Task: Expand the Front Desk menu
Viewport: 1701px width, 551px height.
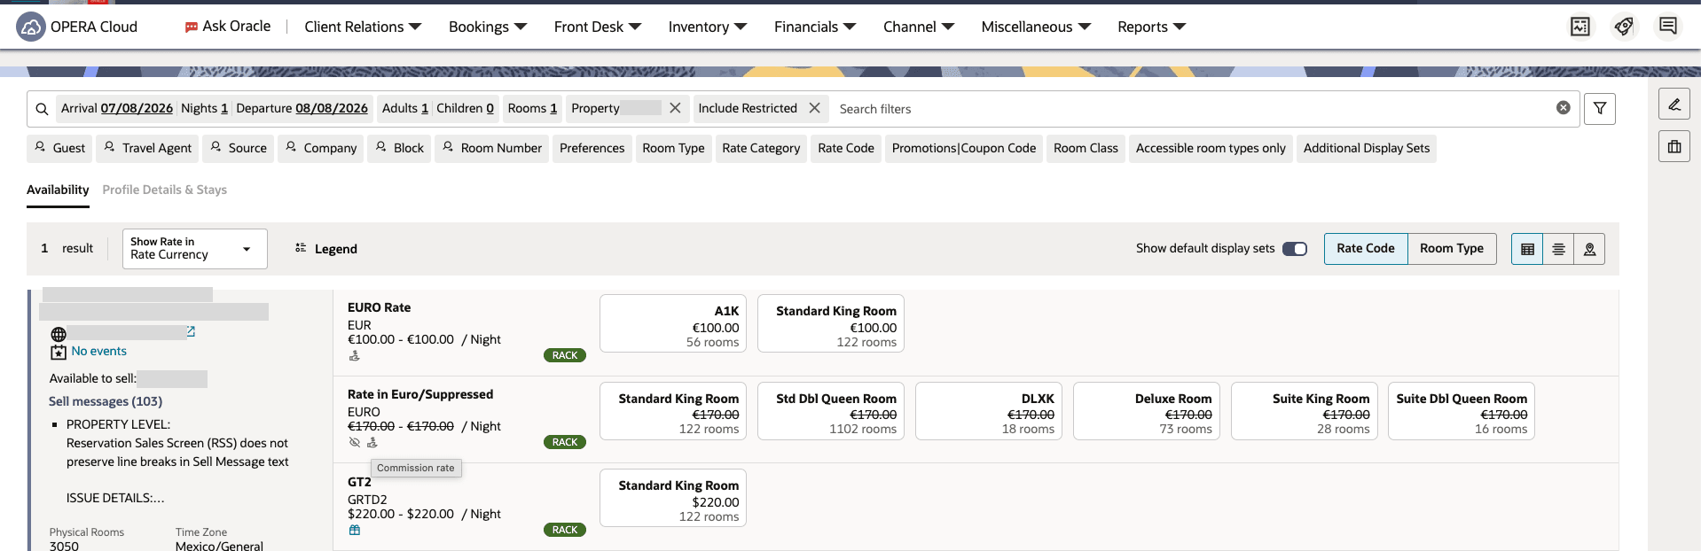Action: point(598,27)
